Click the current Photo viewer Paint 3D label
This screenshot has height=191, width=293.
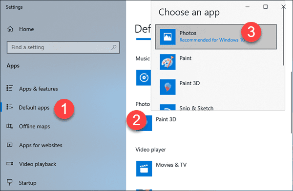coord(166,119)
